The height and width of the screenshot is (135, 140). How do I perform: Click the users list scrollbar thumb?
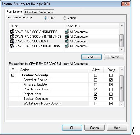[x=122, y=40]
